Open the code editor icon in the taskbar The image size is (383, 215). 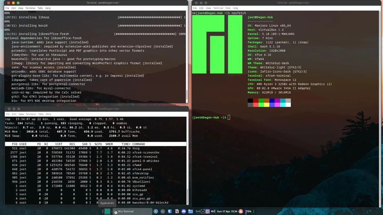(x=198, y=212)
